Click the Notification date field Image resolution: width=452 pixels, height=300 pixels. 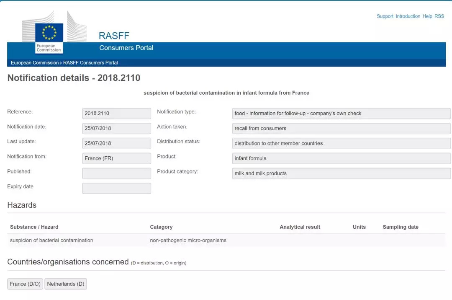[116, 128]
